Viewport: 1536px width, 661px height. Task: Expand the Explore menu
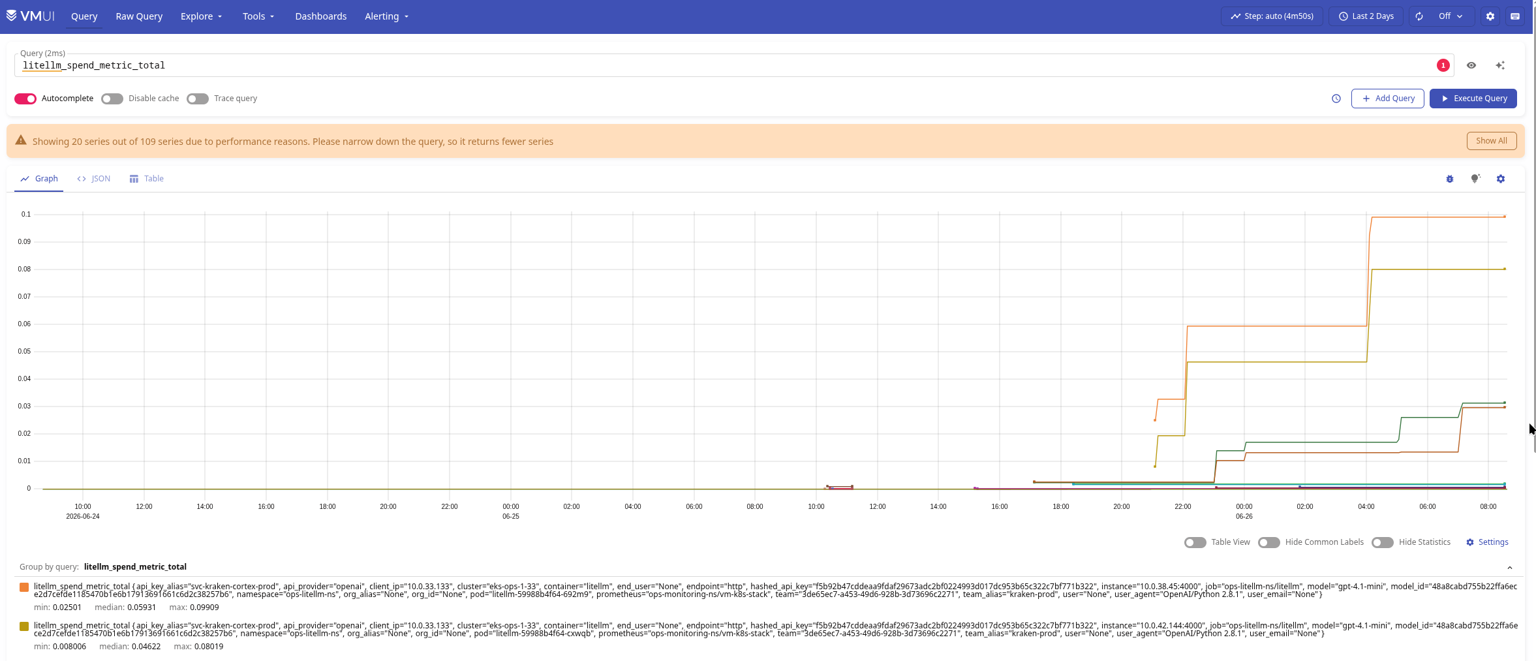(x=201, y=16)
